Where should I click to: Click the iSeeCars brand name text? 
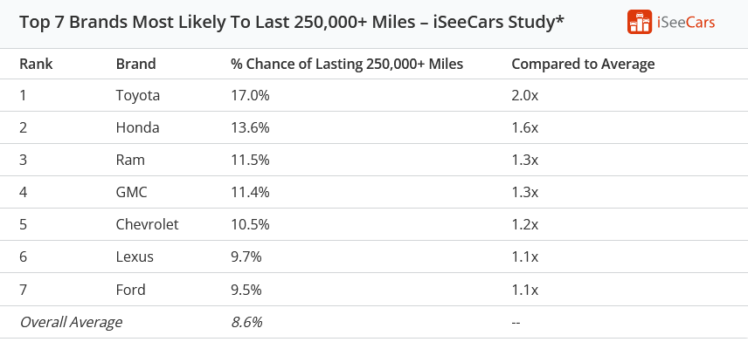tap(685, 23)
